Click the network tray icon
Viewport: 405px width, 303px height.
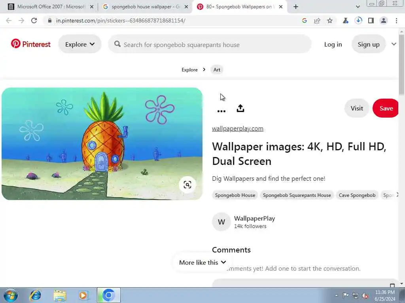[x=356, y=296]
